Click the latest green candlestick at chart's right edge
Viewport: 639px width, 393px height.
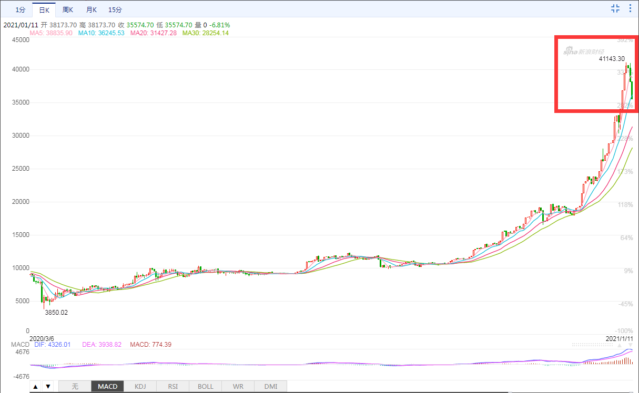tap(632, 89)
